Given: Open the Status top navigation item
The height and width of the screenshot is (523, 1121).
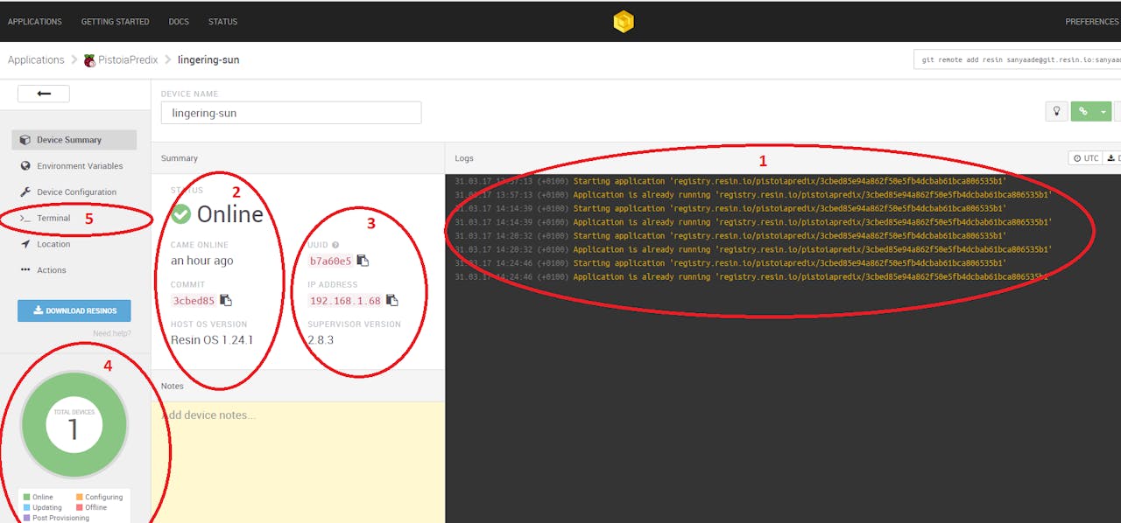Looking at the screenshot, I should (222, 21).
